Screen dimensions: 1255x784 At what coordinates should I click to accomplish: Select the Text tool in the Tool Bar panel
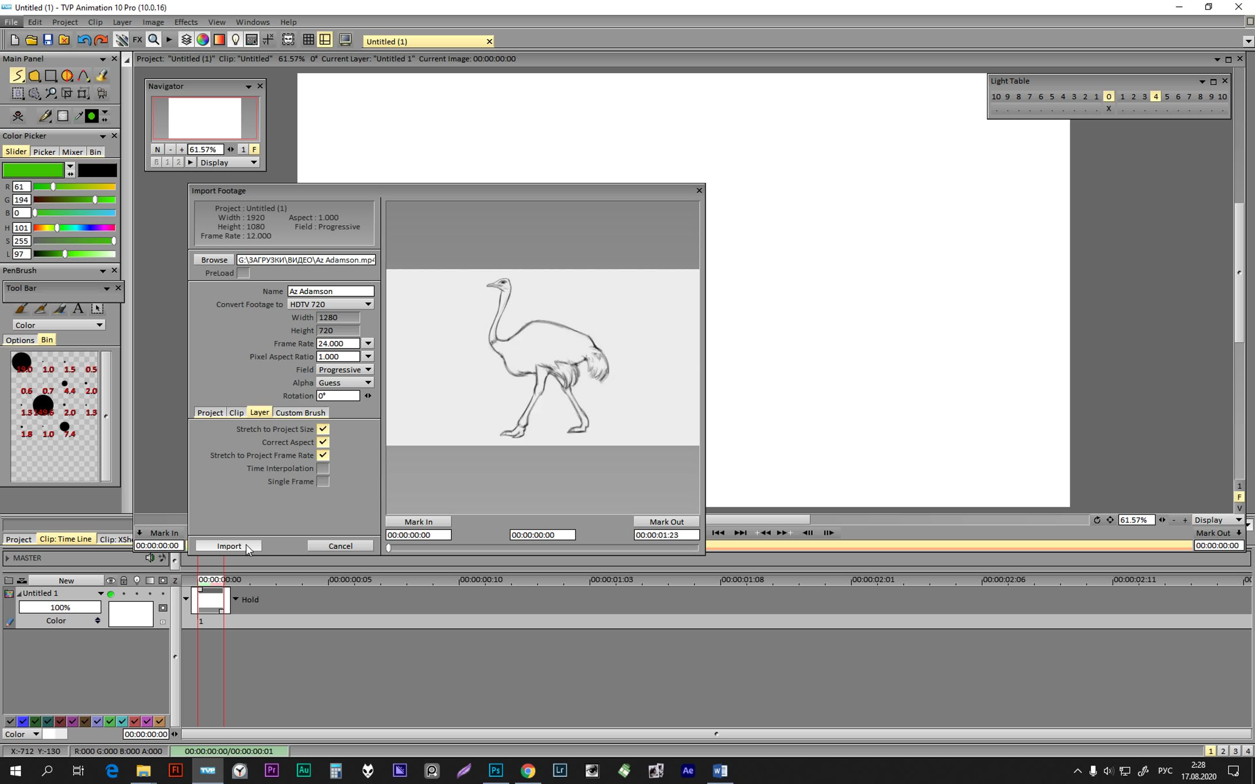coord(78,308)
